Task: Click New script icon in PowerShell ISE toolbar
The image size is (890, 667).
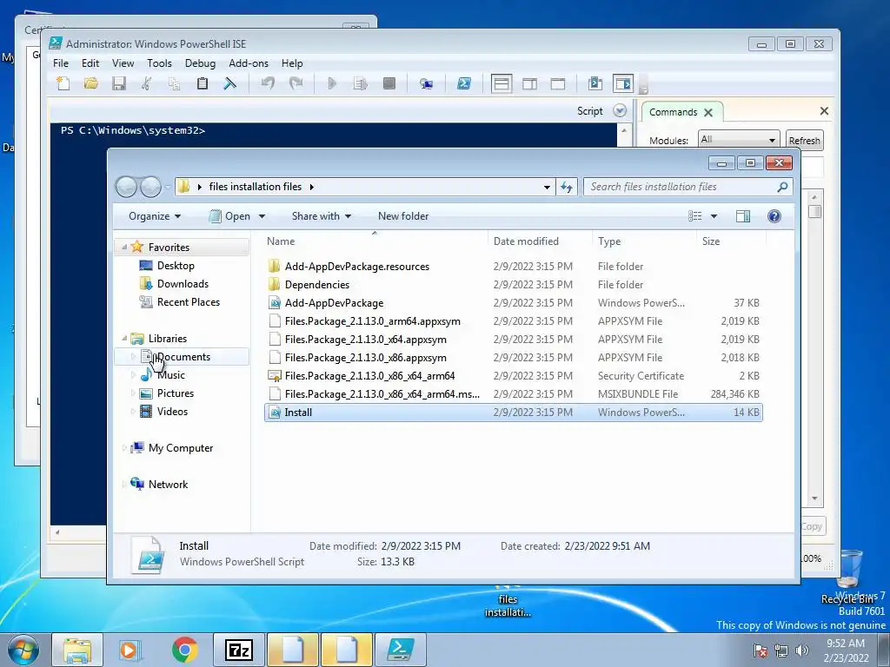Action: click(x=63, y=84)
